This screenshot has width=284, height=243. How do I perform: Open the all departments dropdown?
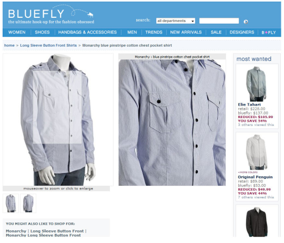176,21
